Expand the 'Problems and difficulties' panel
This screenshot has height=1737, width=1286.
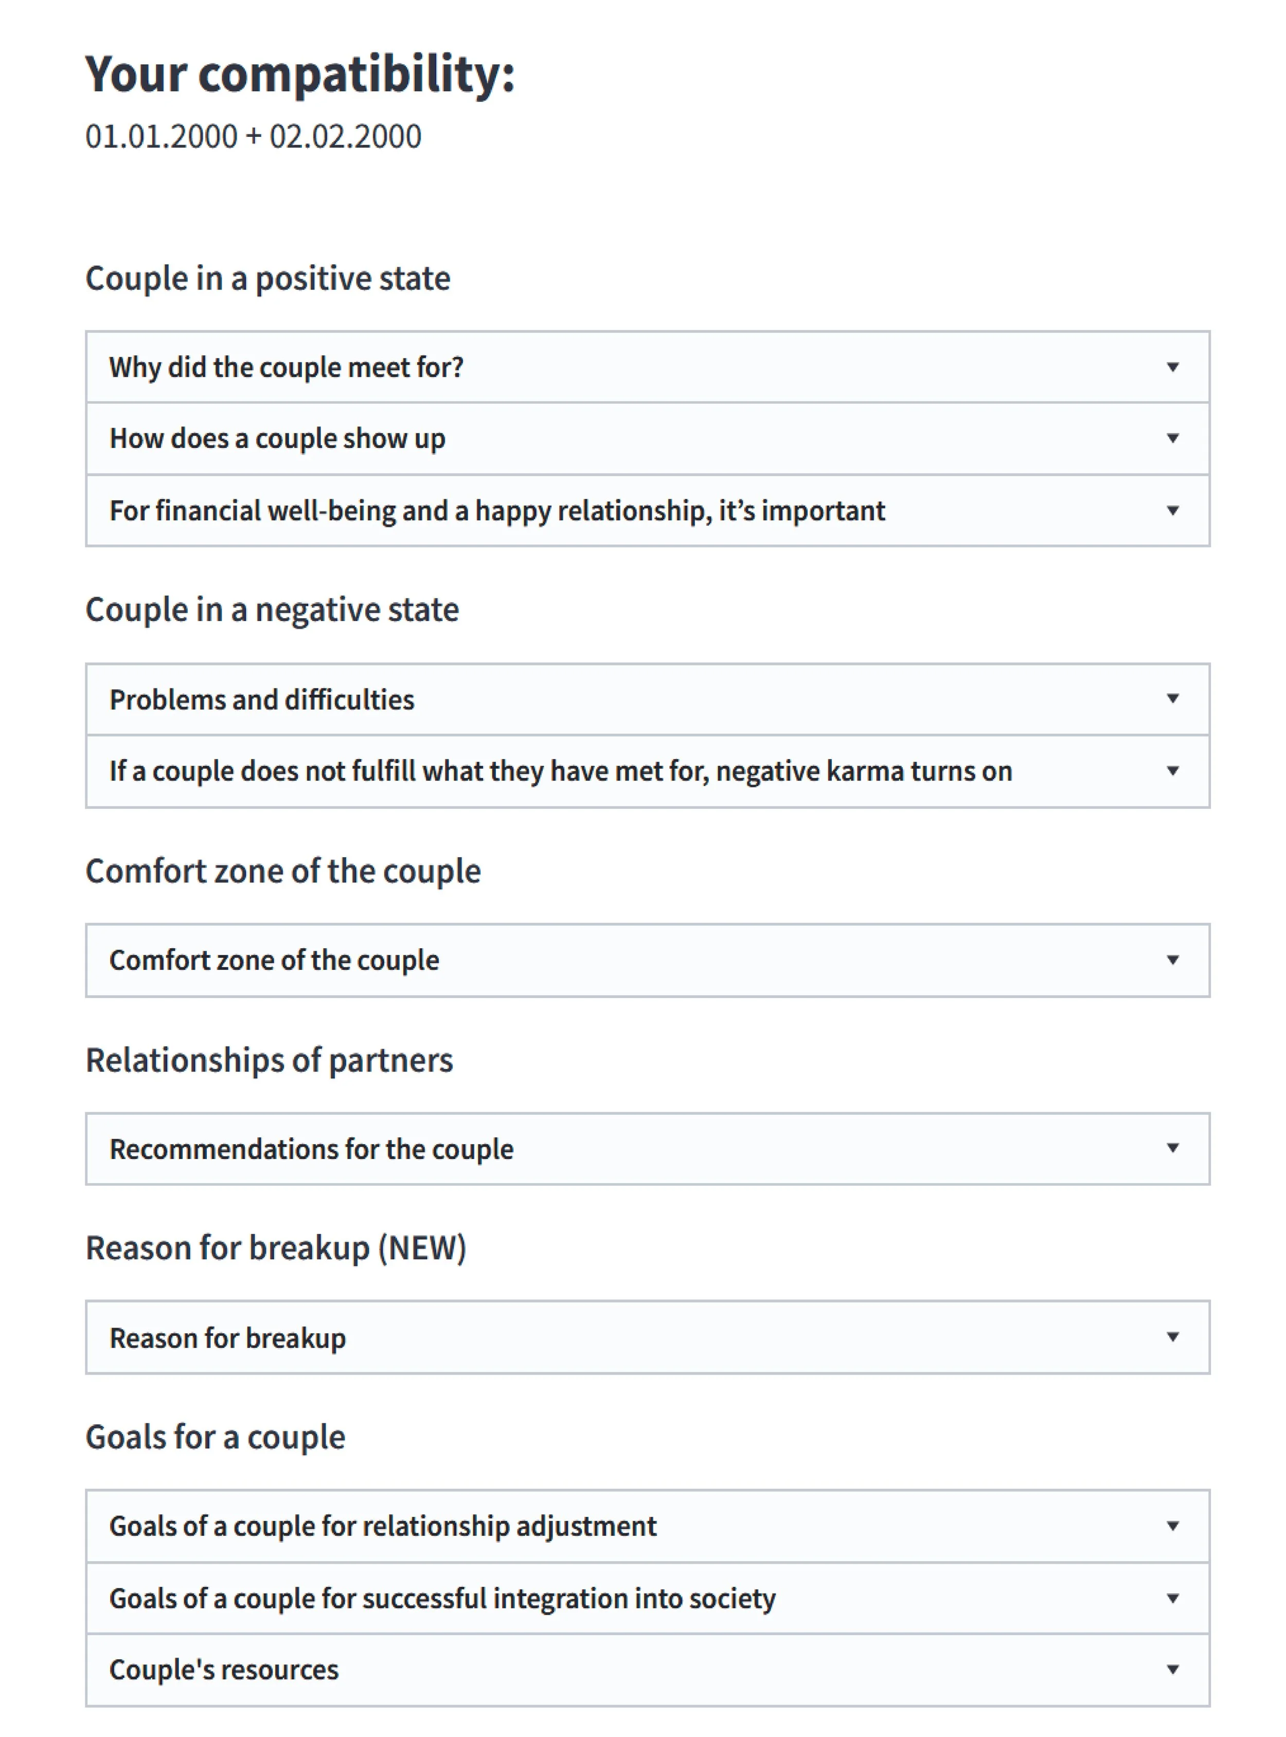pyautogui.click(x=261, y=700)
